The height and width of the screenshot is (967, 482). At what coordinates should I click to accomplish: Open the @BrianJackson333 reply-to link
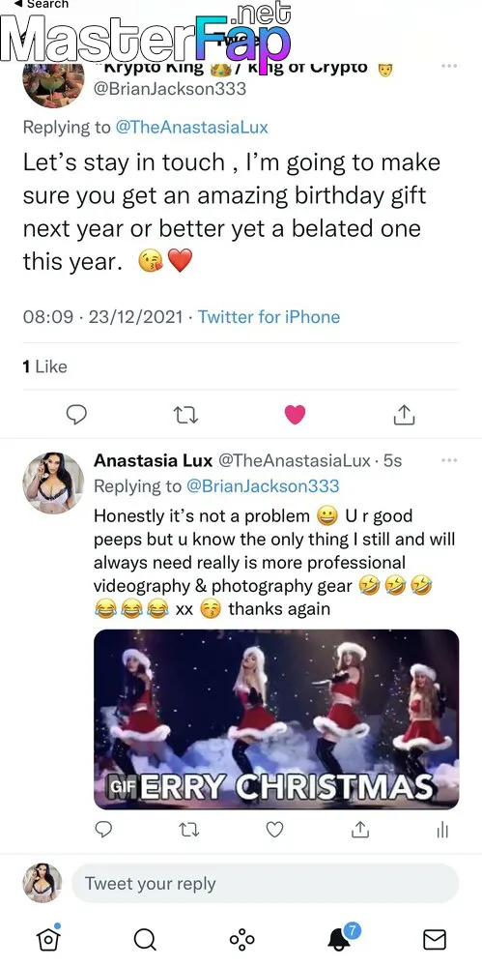coord(263,486)
